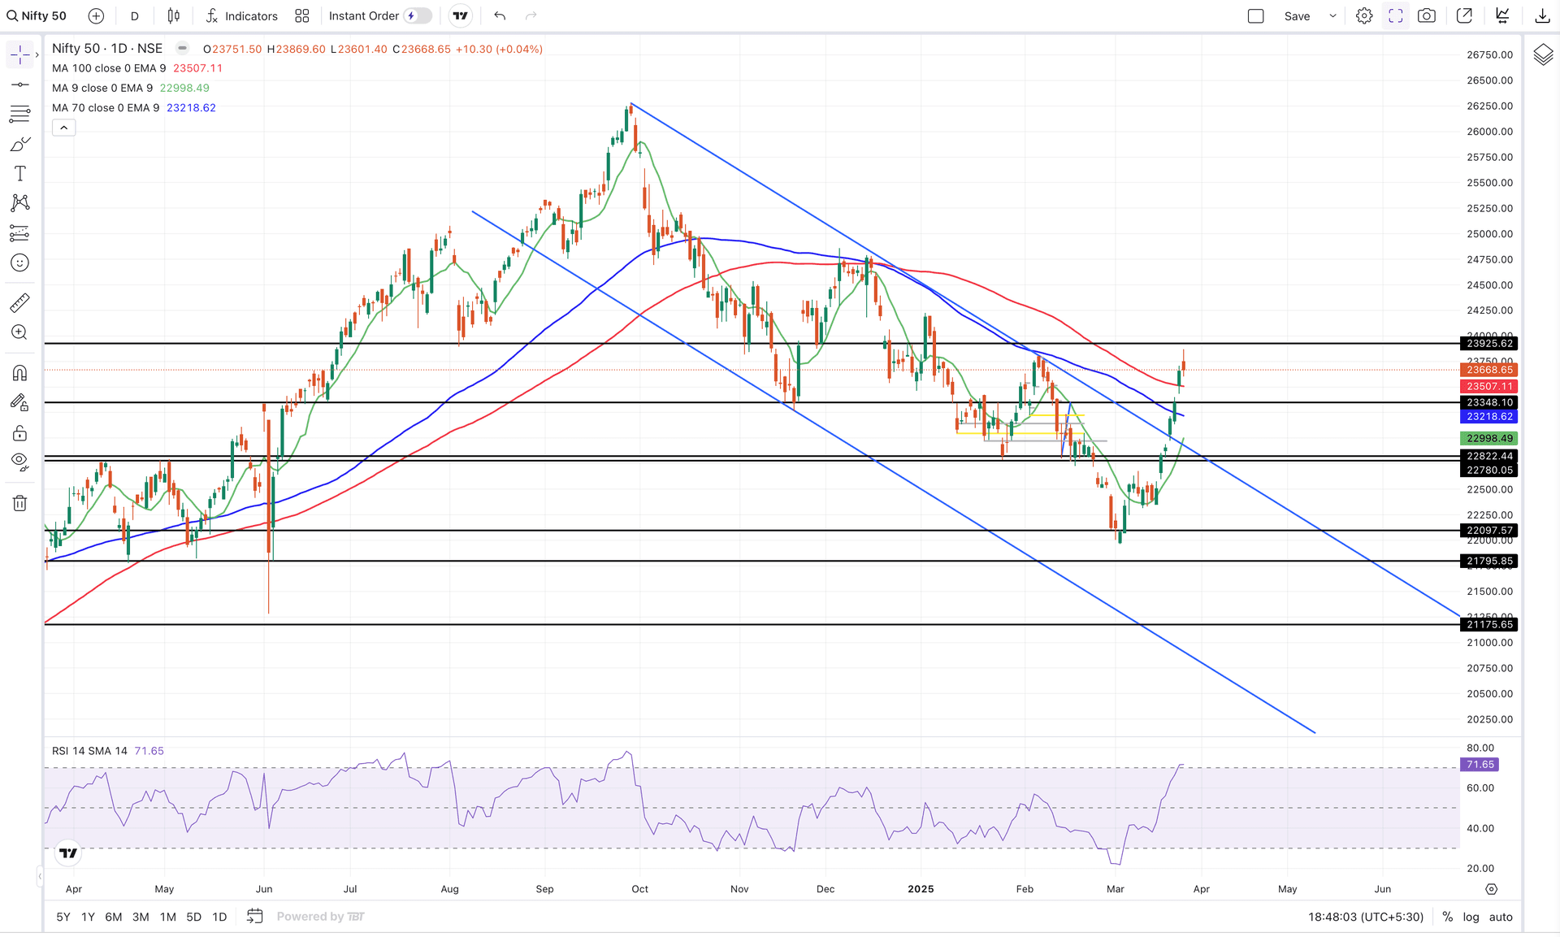Screen dimensions: 1560x937
Task: Activate the zoom in tool
Action: (x=19, y=332)
